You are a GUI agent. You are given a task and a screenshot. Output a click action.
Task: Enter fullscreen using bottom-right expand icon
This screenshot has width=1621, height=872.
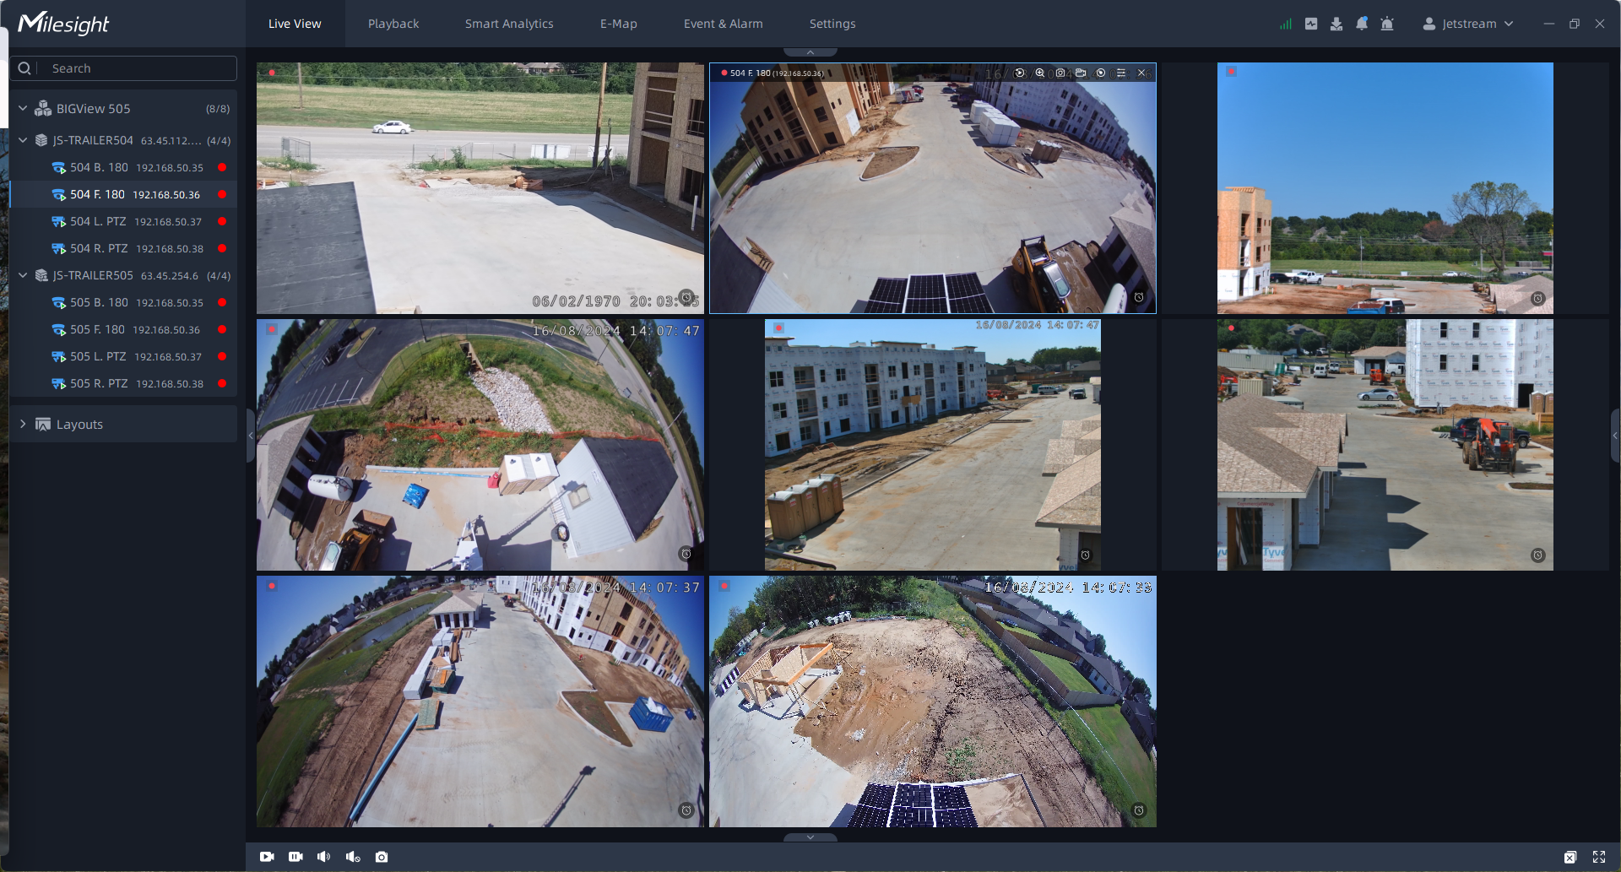pyautogui.click(x=1599, y=857)
